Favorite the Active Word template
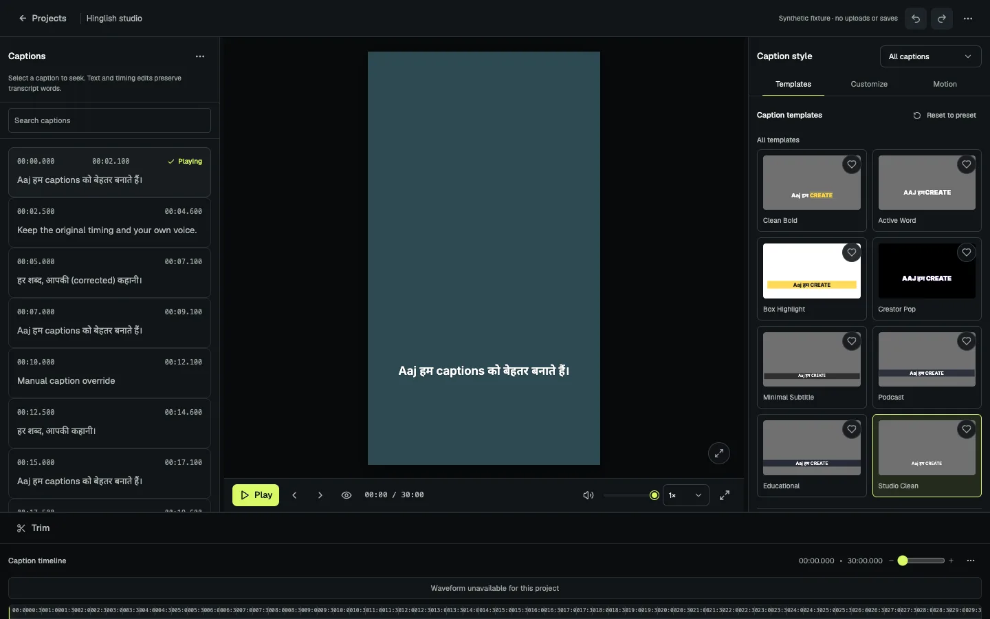The image size is (990, 619). click(967, 164)
